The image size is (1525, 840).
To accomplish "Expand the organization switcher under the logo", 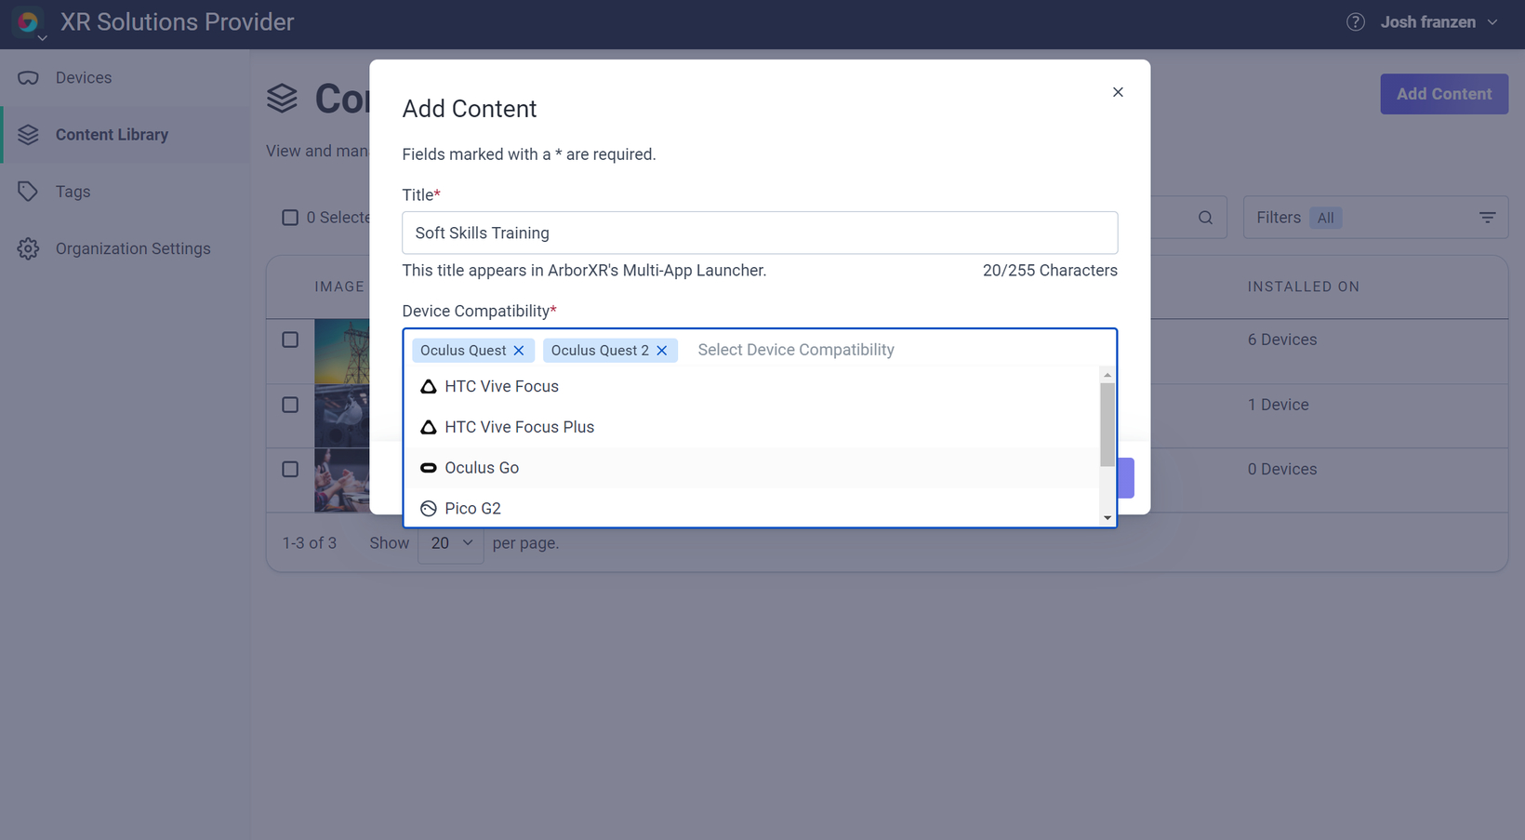I will pos(42,38).
